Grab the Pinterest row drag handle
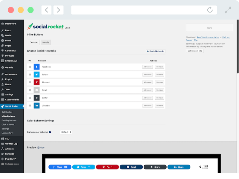239x179 pixels. click(30, 82)
